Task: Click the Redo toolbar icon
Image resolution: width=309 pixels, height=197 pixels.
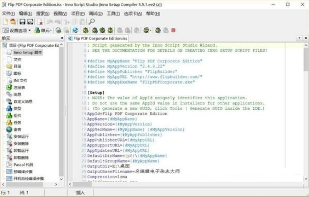Action: 58,21
